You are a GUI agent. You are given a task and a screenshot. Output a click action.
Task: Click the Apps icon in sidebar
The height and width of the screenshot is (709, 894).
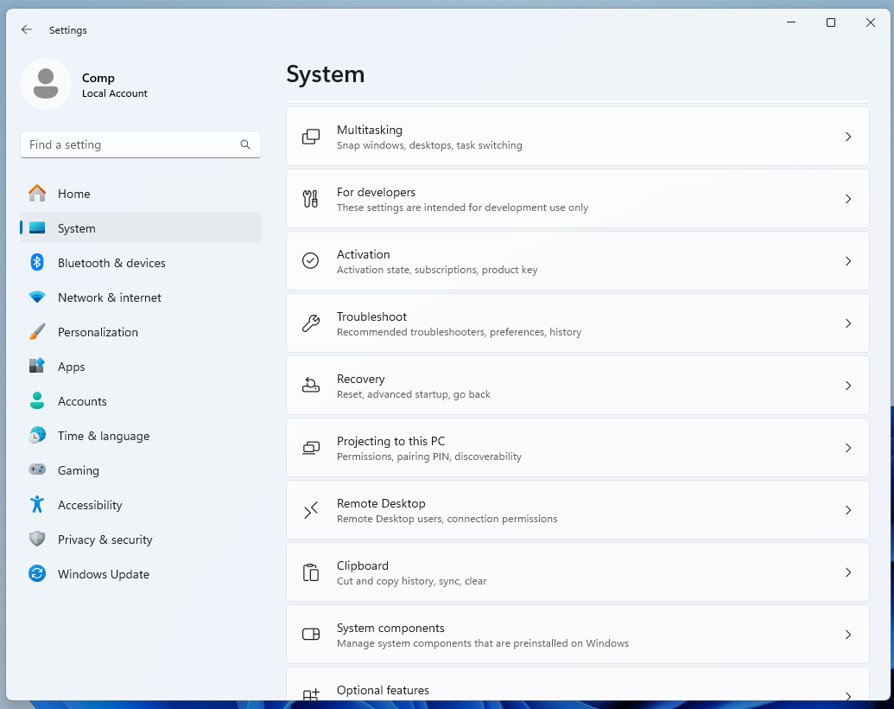pyautogui.click(x=37, y=366)
